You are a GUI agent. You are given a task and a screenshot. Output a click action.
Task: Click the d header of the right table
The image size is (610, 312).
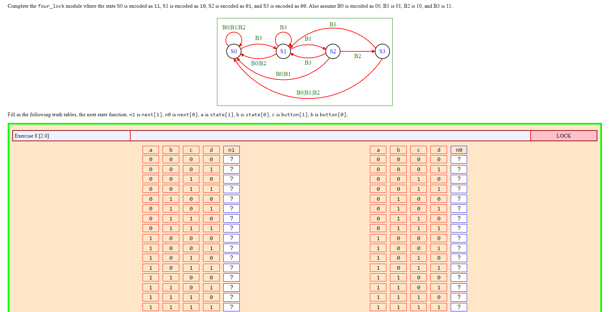[x=439, y=150]
